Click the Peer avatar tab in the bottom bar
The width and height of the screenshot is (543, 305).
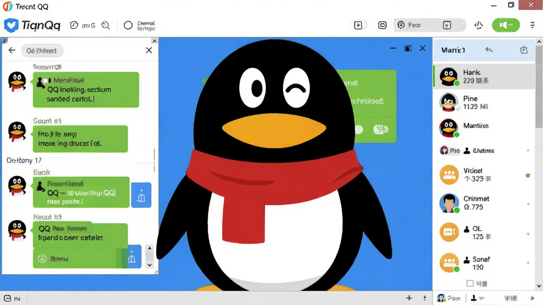[x=449, y=298]
